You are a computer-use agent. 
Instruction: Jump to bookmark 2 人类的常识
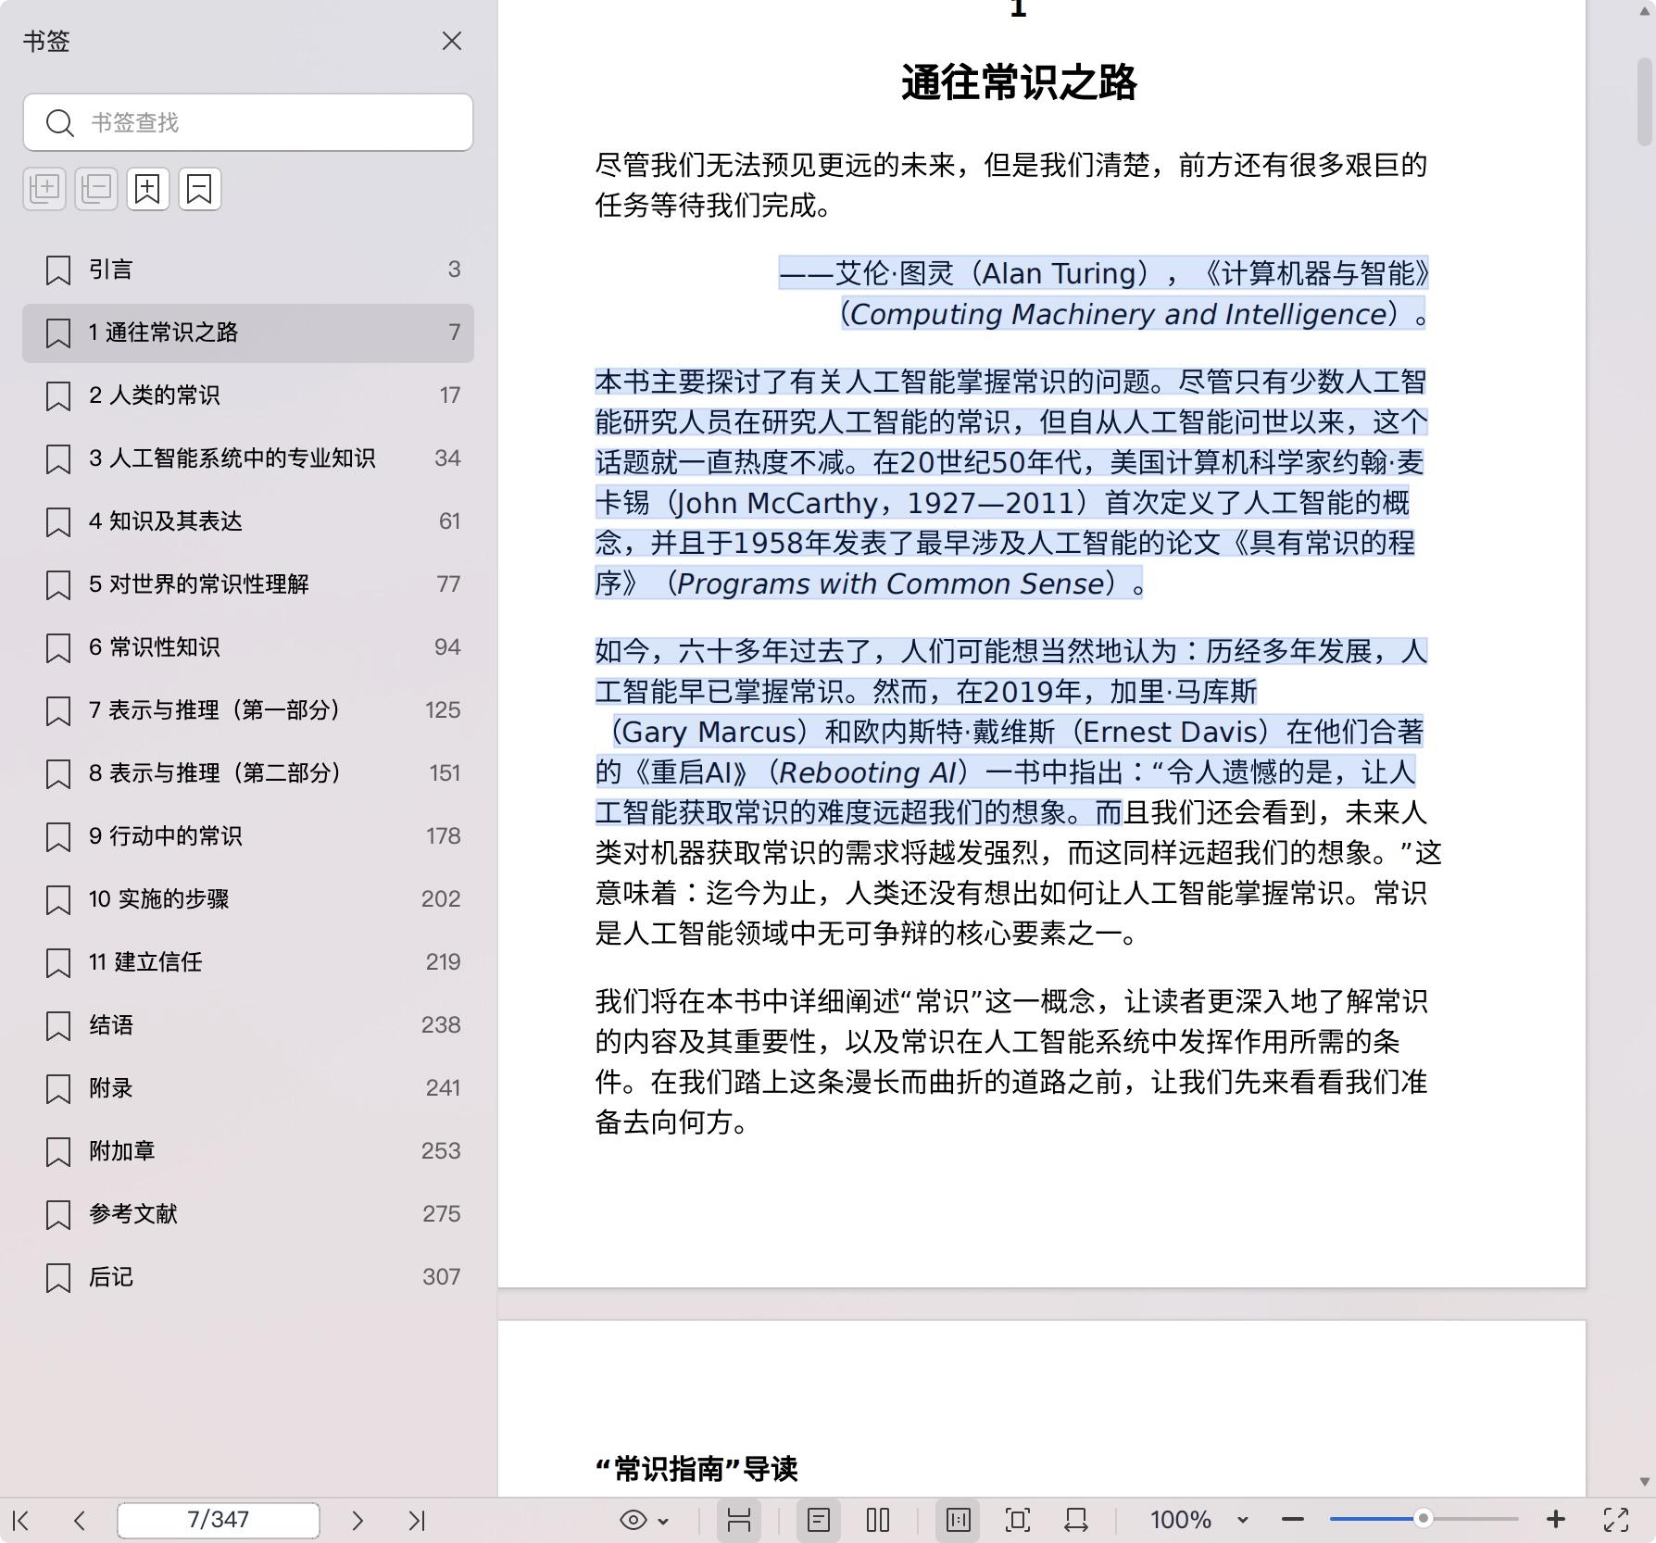[248, 395]
